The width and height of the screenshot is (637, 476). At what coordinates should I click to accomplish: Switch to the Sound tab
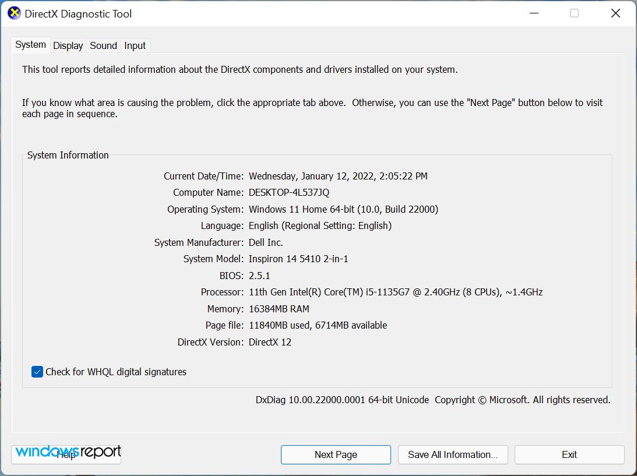pos(103,45)
